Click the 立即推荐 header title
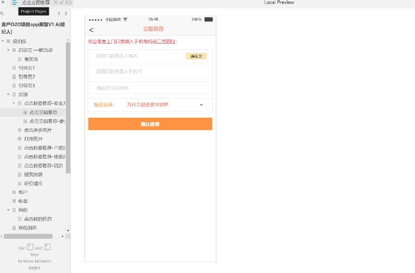Screen dimensions: 415x273 coord(153,29)
